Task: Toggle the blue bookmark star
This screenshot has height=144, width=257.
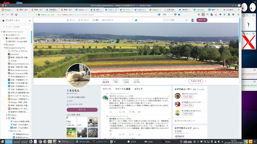Action: coord(179,14)
